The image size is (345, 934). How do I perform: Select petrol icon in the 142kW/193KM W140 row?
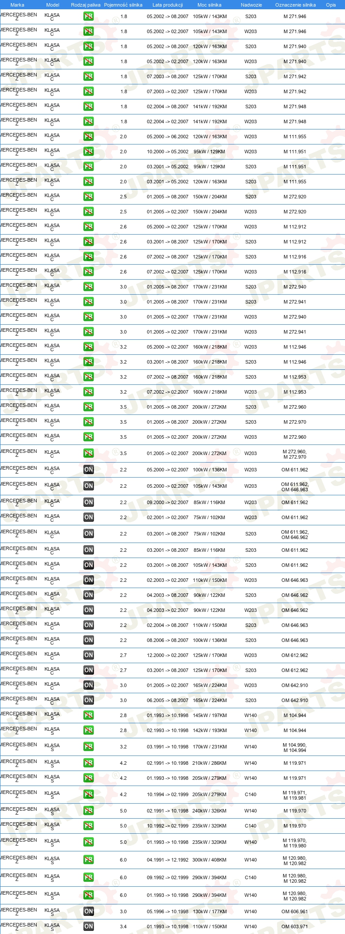[88, 730]
